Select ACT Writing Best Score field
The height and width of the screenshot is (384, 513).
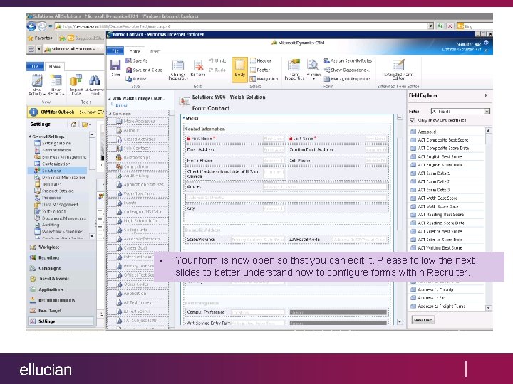(440, 248)
